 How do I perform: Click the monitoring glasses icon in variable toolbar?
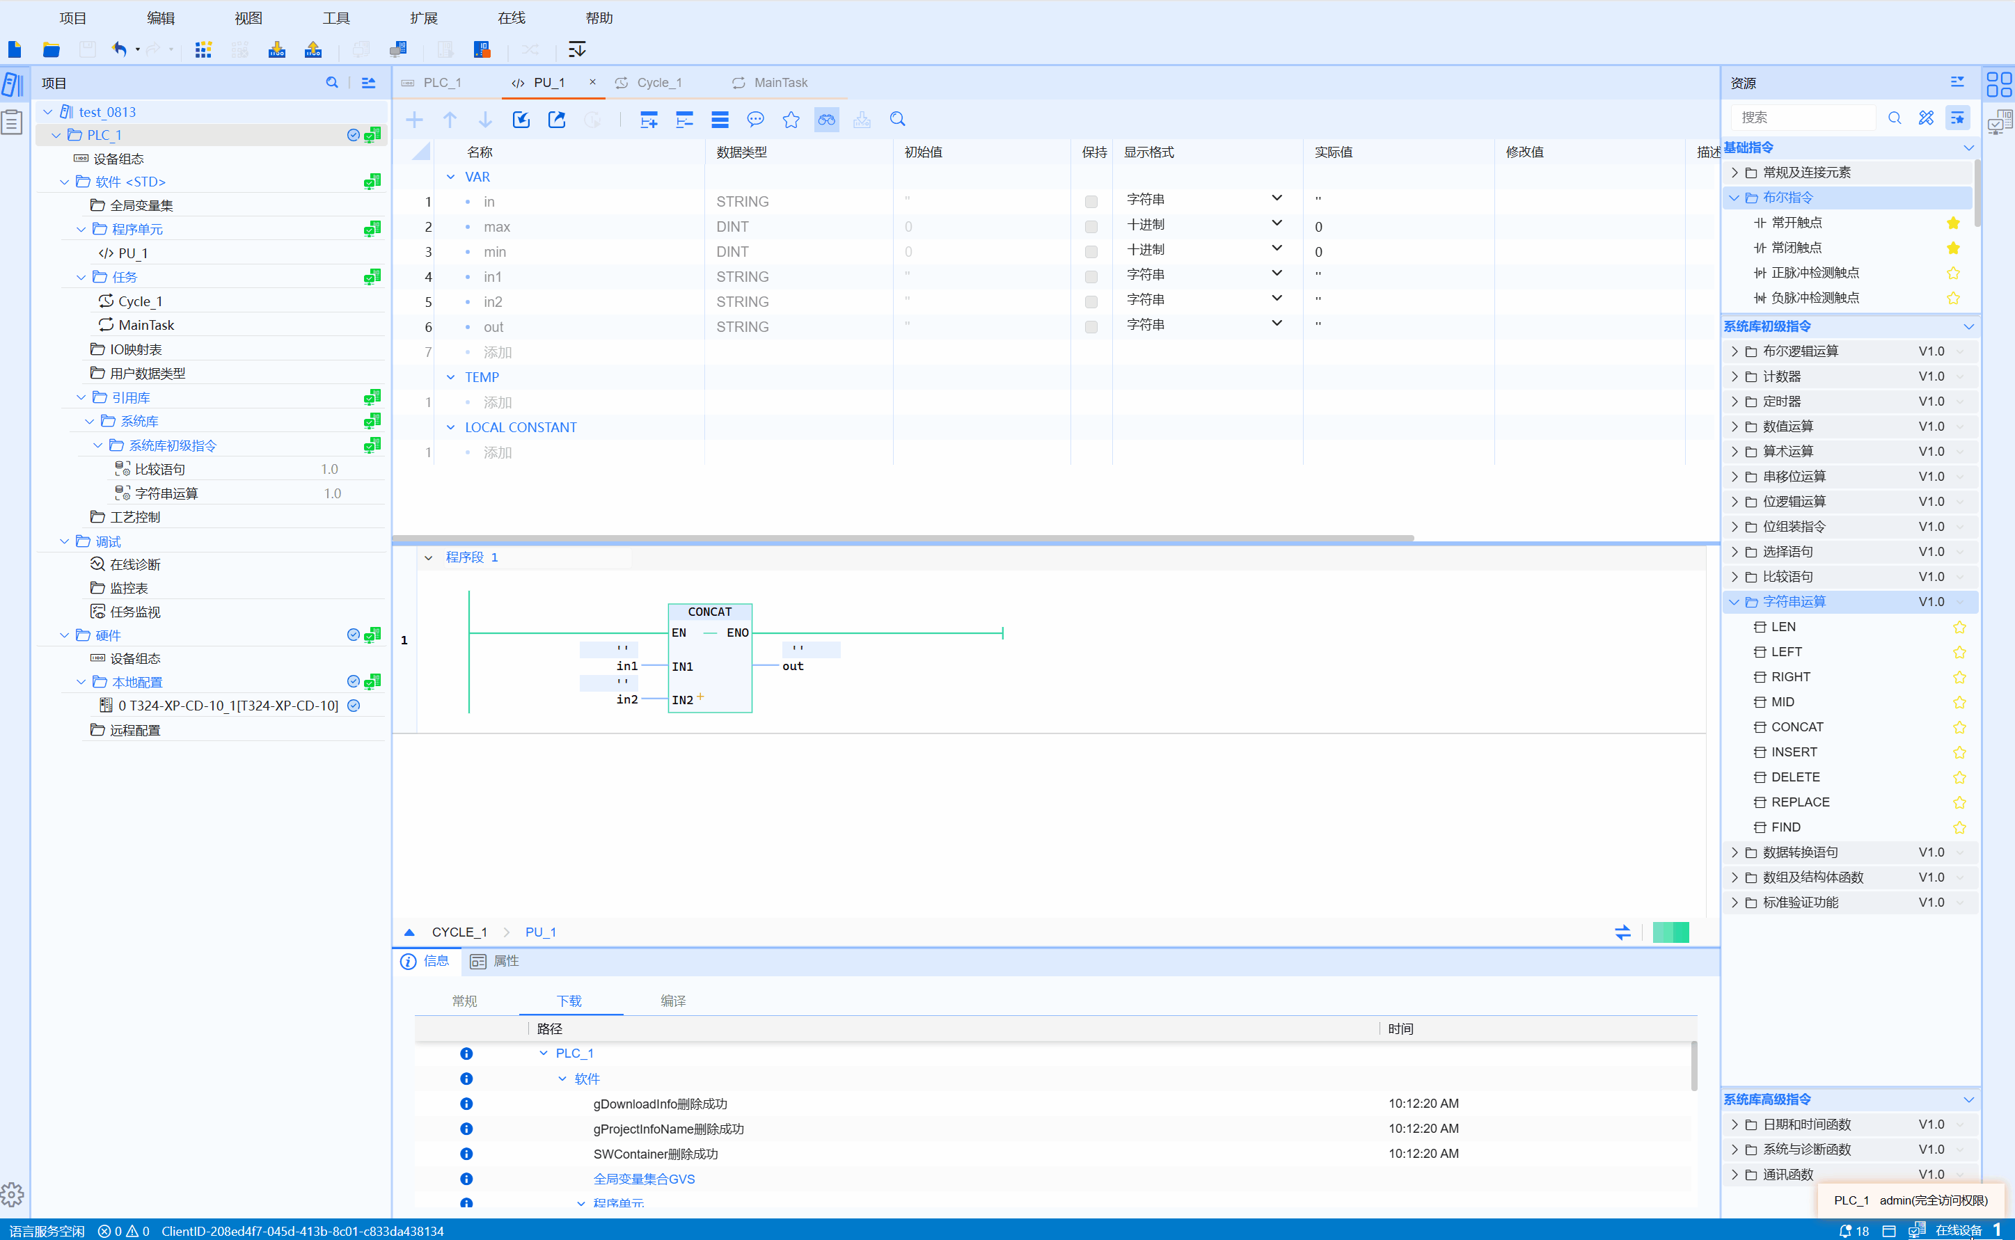(826, 120)
